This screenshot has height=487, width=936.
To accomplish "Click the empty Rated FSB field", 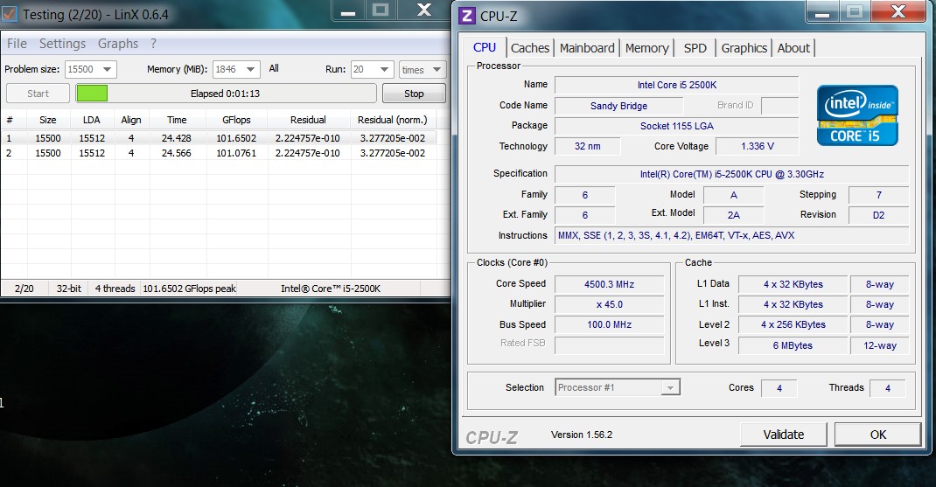I will [x=609, y=345].
